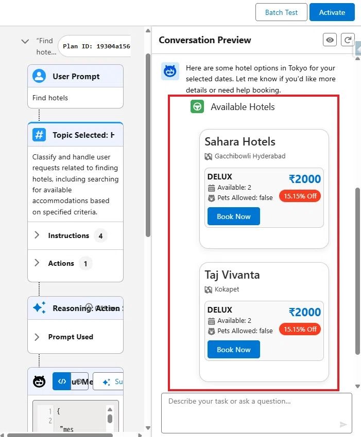
Task: Click the User Prompt avatar icon
Action: coord(39,76)
